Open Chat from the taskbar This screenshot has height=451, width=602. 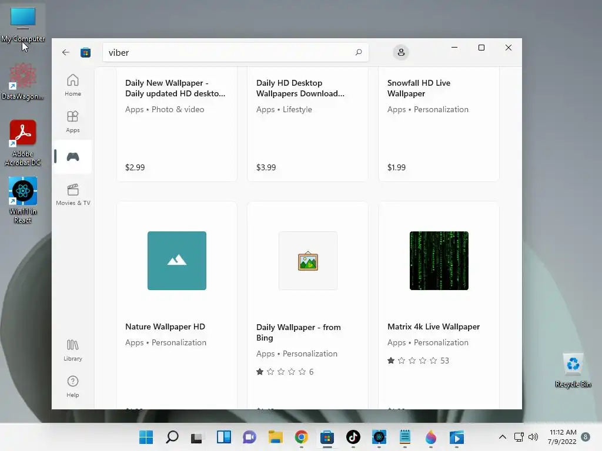pyautogui.click(x=249, y=437)
